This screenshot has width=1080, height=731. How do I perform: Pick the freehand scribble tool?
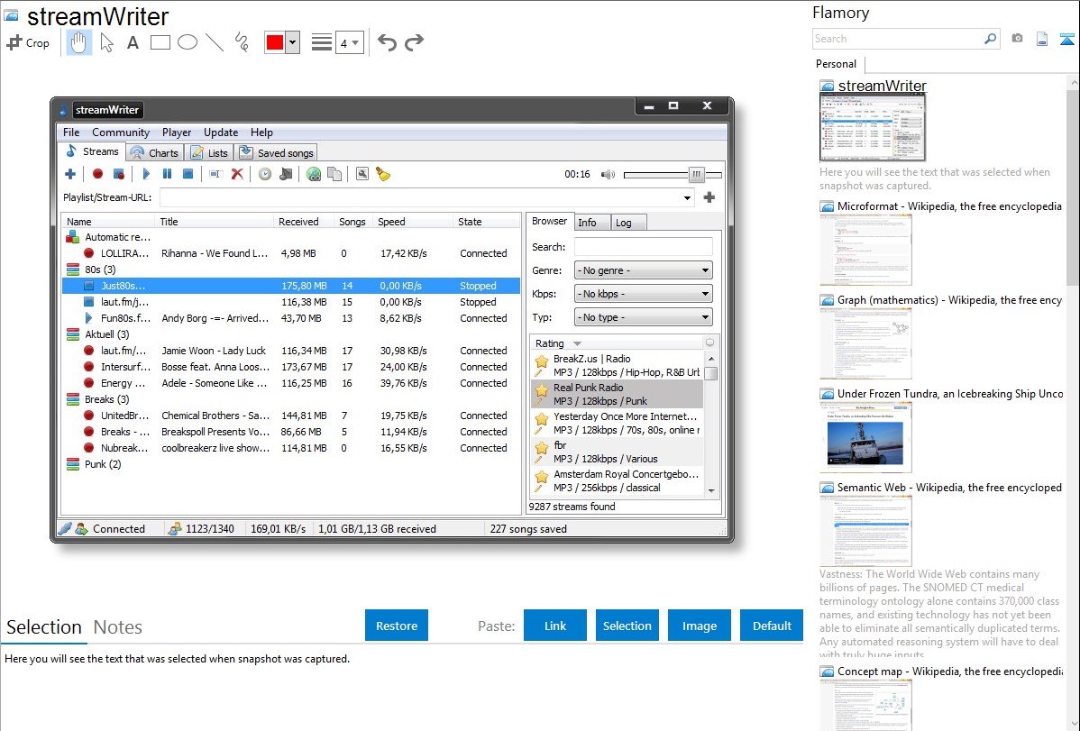[x=242, y=42]
